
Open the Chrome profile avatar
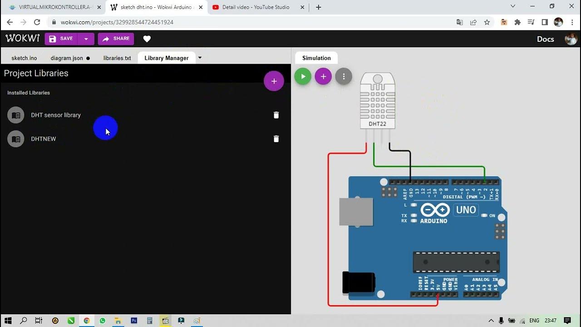(x=558, y=22)
